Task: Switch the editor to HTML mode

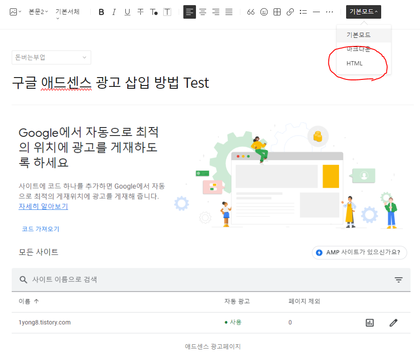Action: 364,64
